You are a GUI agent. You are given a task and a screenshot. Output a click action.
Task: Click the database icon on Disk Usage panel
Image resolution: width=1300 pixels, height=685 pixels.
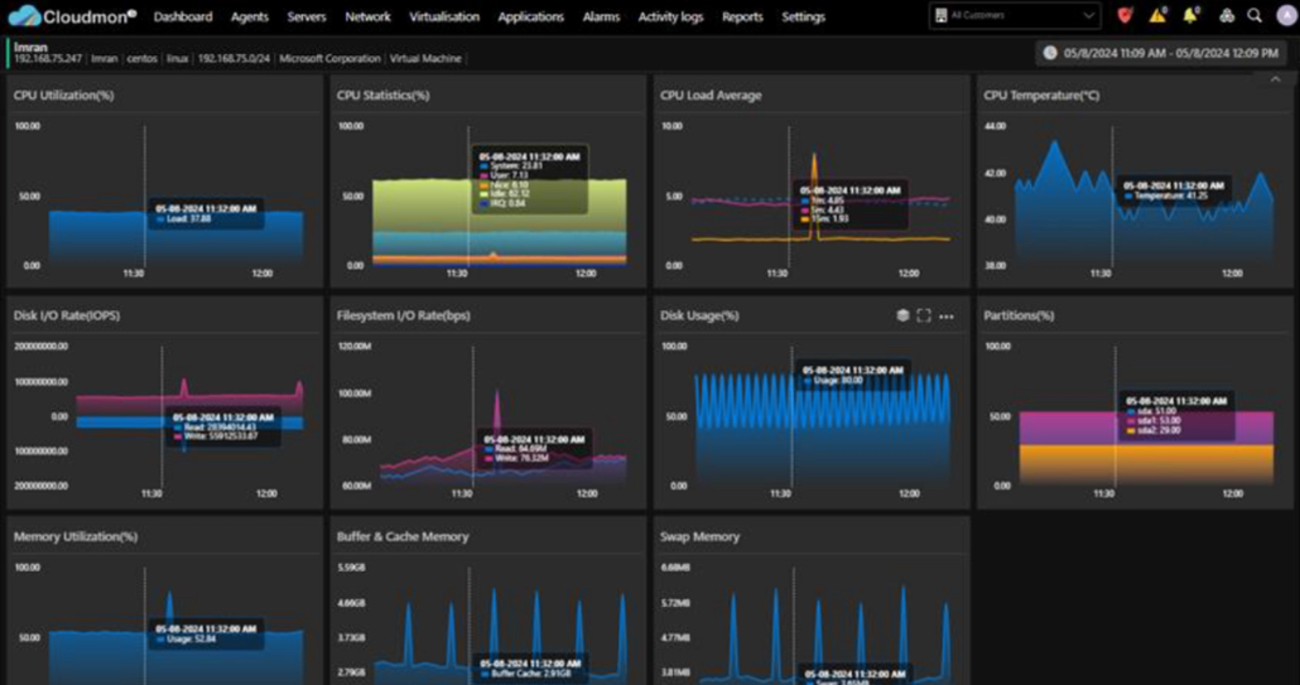(x=903, y=315)
